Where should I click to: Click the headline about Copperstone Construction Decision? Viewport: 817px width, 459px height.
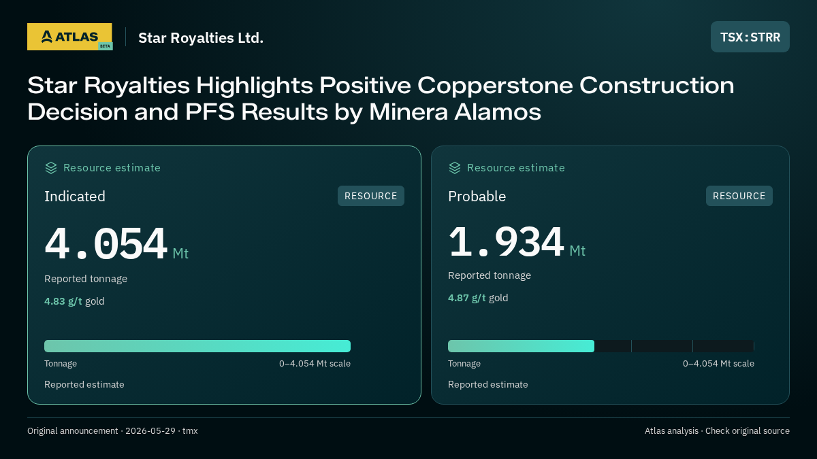click(381, 98)
